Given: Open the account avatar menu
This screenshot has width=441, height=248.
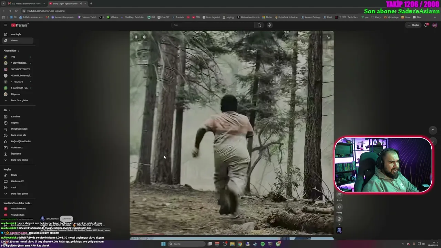Looking at the screenshot, I should [435, 25].
